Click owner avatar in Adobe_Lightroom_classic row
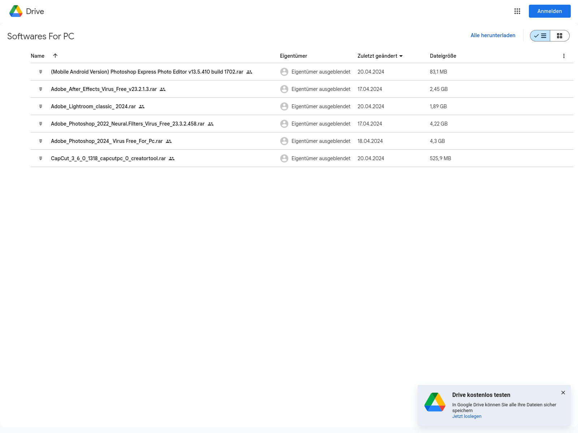 pos(284,106)
